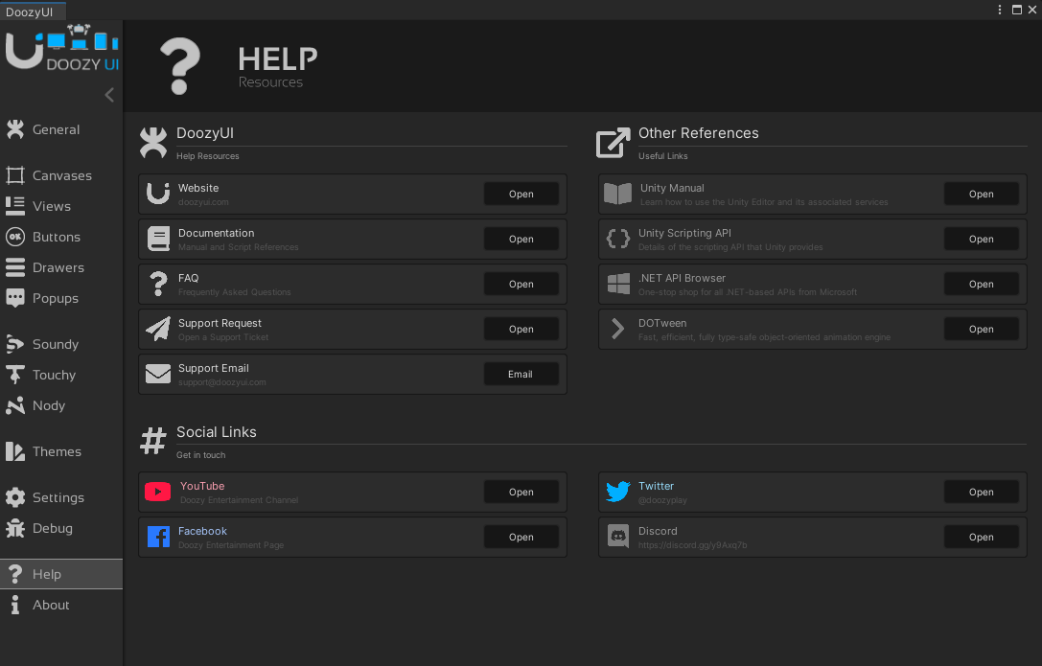This screenshot has width=1042, height=666.
Task: Open the Debug section
Action: pyautogui.click(x=51, y=528)
